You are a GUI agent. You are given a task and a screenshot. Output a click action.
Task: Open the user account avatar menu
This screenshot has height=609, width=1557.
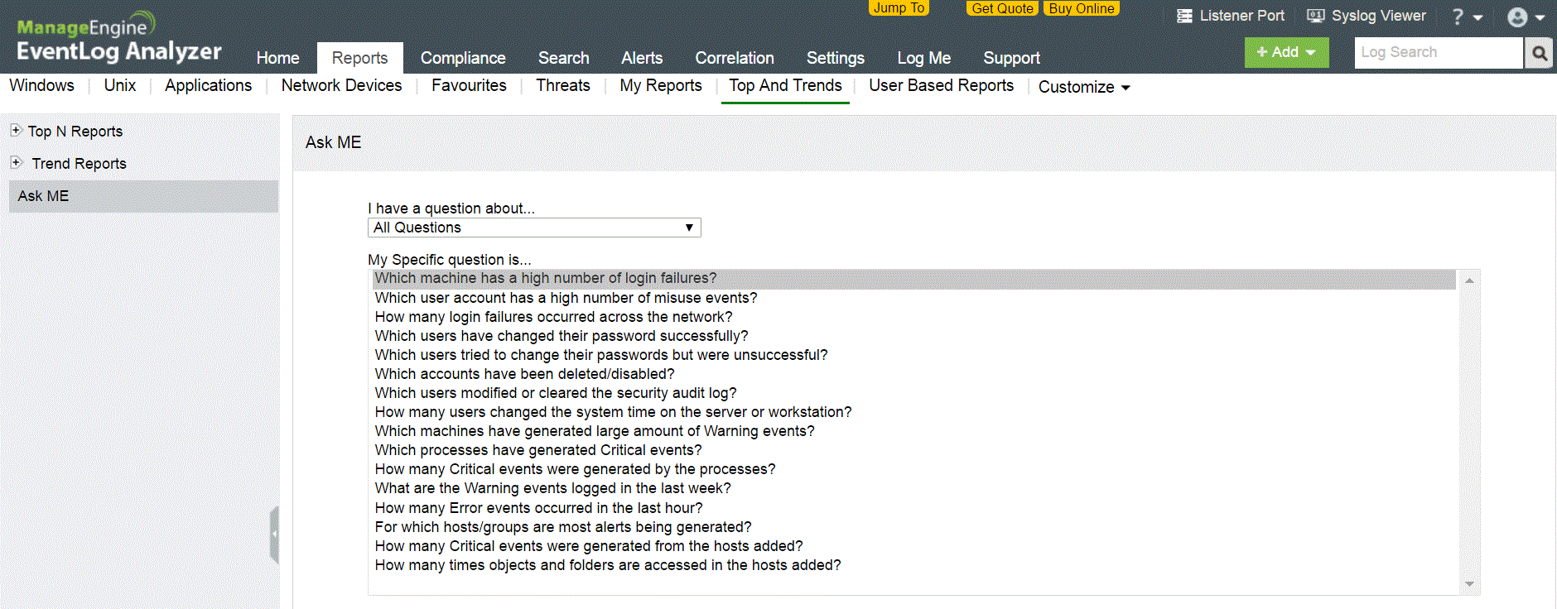coord(1526,17)
